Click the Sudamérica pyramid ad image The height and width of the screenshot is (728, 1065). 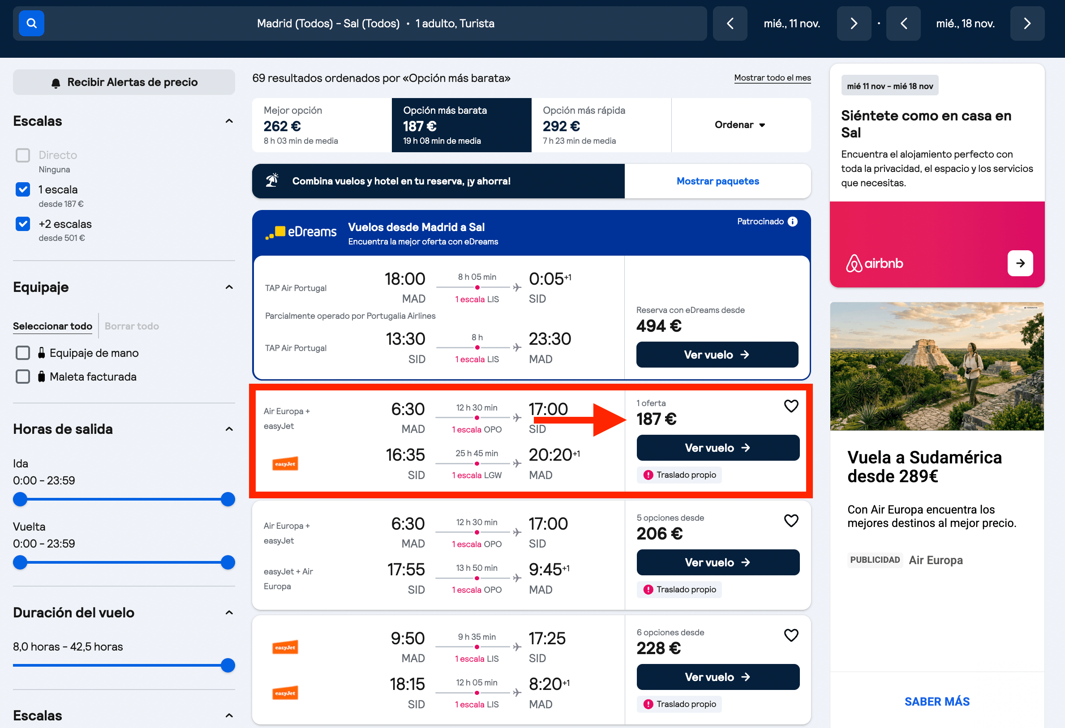(x=936, y=366)
